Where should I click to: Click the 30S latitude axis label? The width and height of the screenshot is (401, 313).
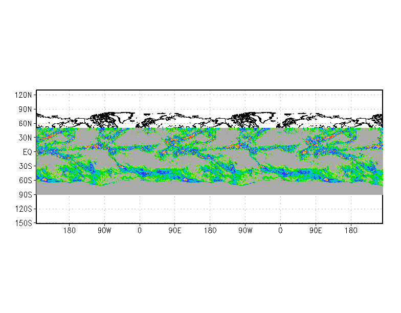point(26,166)
